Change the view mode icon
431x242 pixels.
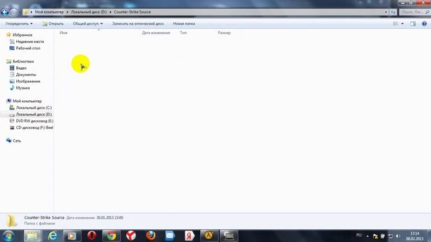(x=395, y=24)
